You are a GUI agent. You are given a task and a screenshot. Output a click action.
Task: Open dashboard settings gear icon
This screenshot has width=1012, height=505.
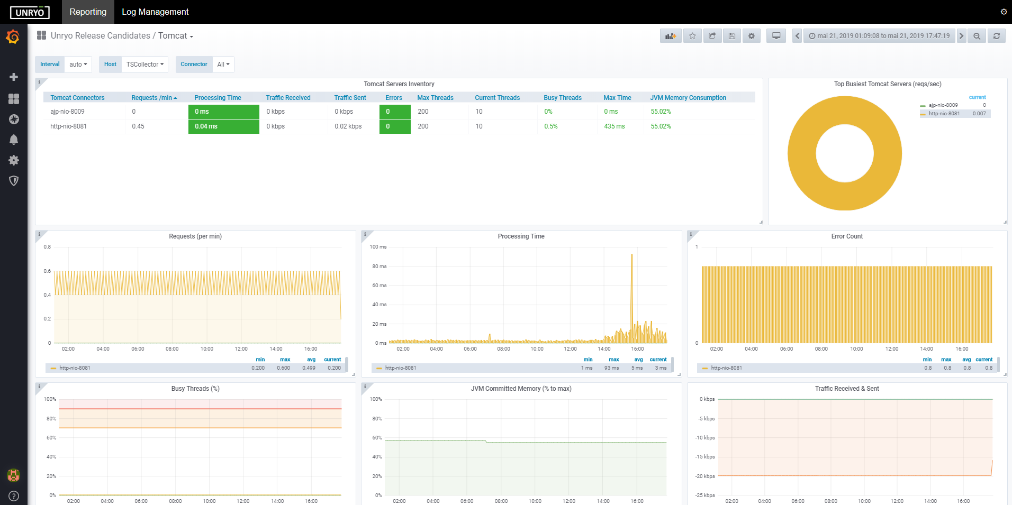pos(752,36)
